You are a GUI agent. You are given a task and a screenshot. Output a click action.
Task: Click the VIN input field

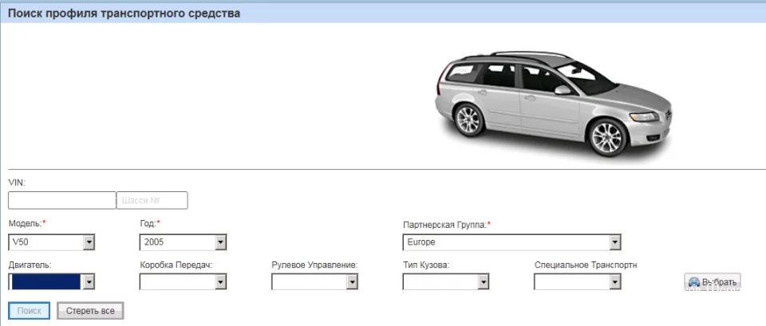tap(62, 200)
